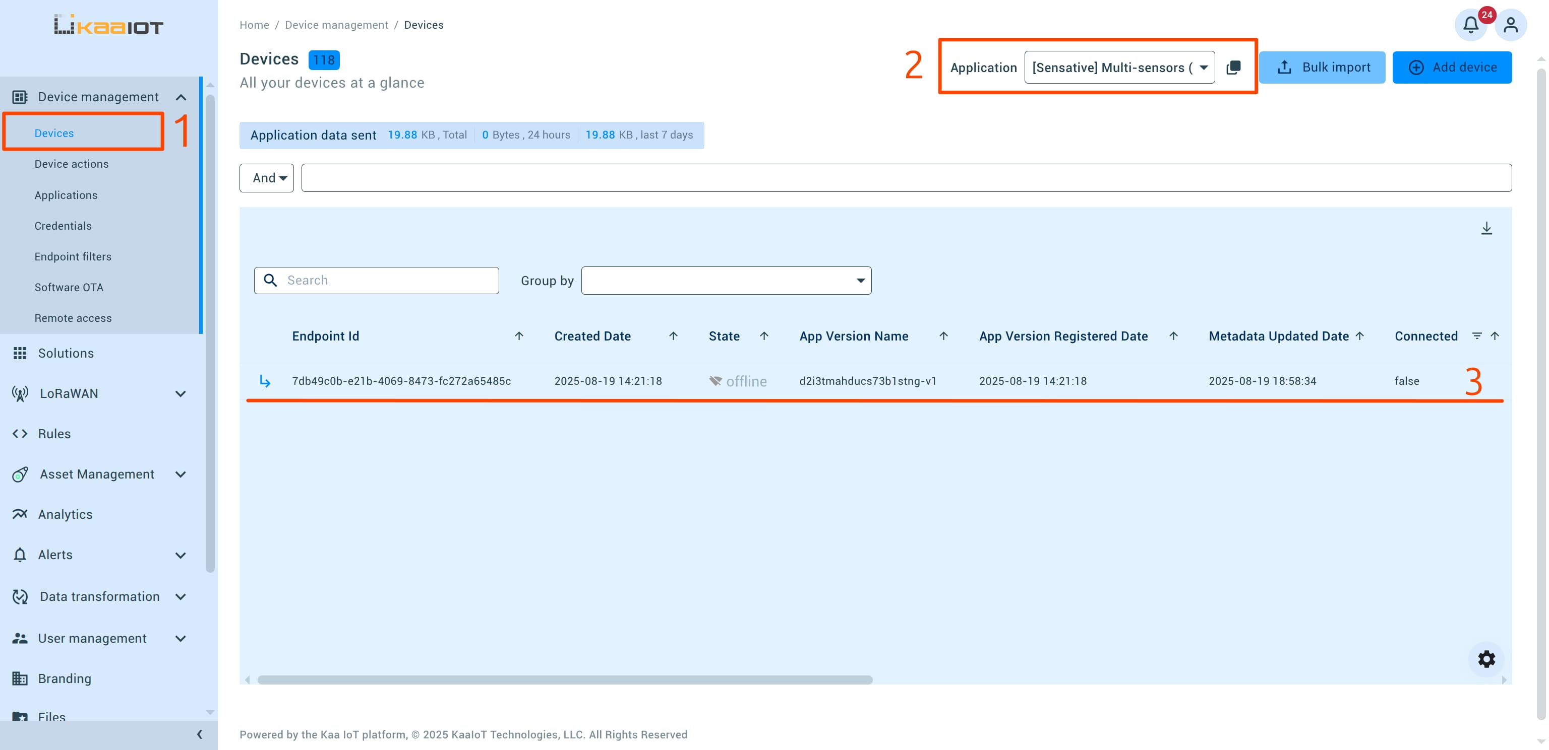Click the table download icon
The height and width of the screenshot is (750, 1549).
1486,228
